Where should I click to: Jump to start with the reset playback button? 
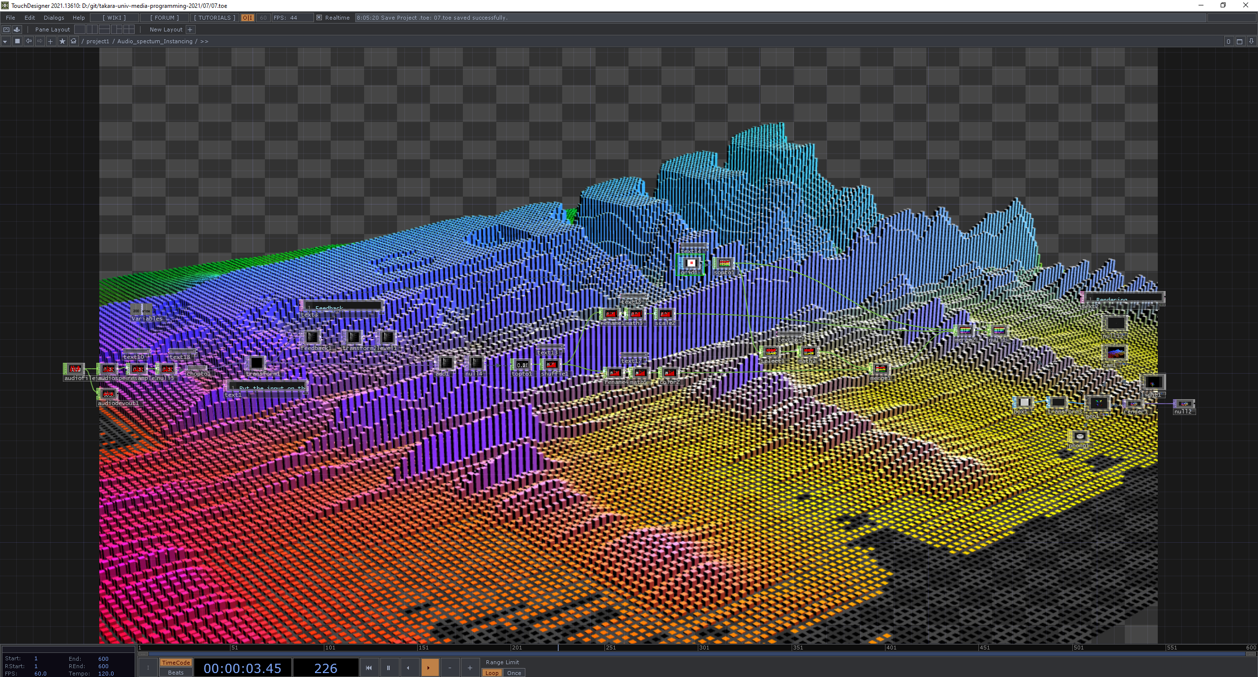point(369,668)
